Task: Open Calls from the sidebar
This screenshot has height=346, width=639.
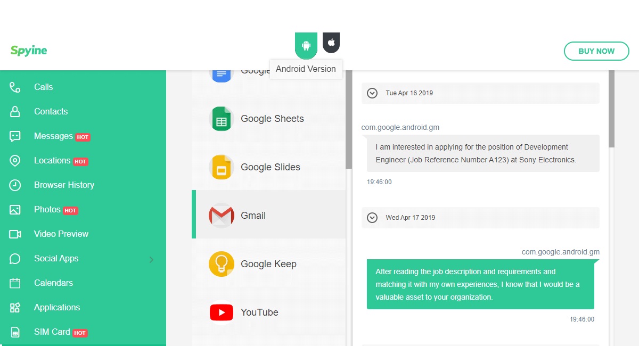Action: [x=43, y=87]
